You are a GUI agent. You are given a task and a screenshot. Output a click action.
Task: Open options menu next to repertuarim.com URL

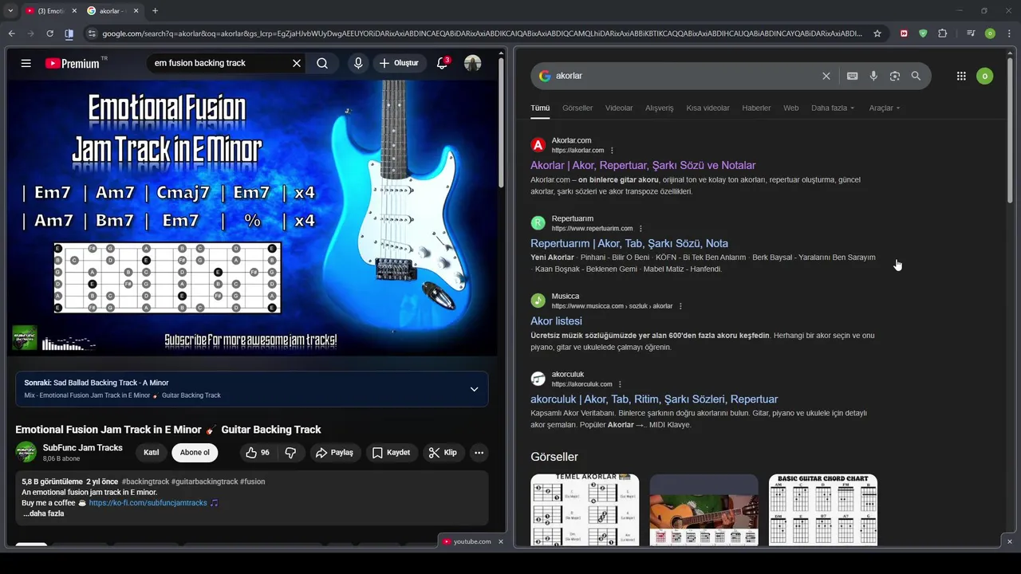tap(641, 229)
